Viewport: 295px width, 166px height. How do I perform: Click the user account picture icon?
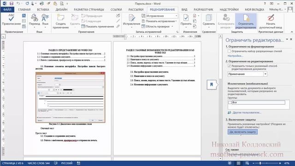290,9
